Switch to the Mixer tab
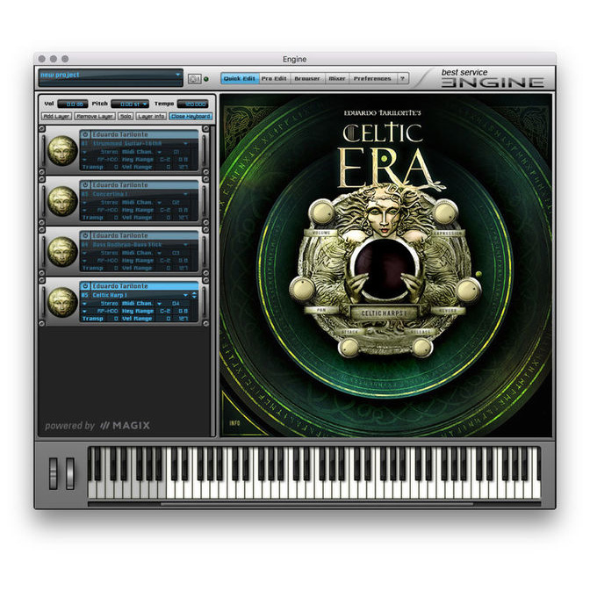Viewport: 590px width, 590px height. [x=337, y=79]
